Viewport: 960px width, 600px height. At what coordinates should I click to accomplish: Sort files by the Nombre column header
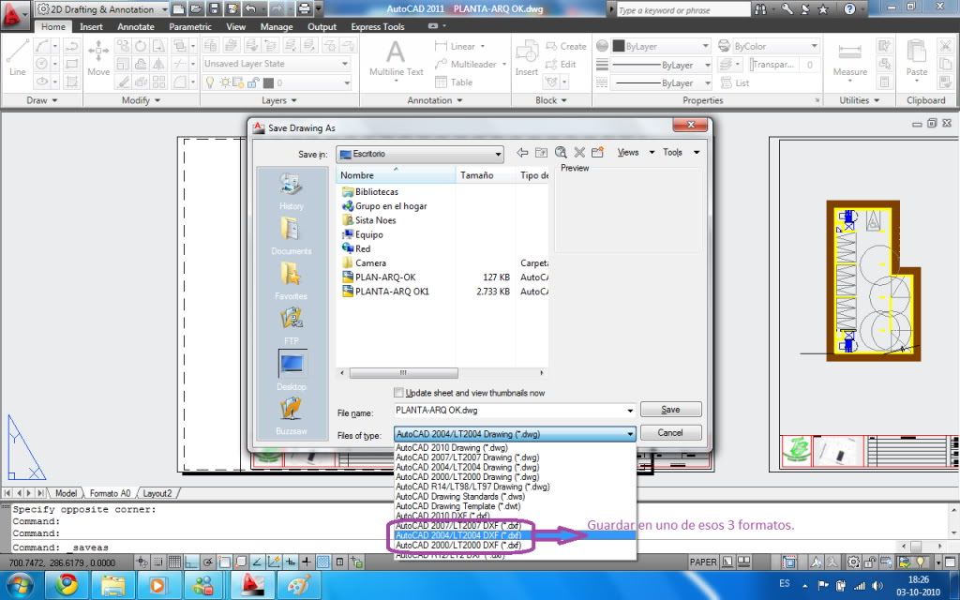(x=396, y=175)
